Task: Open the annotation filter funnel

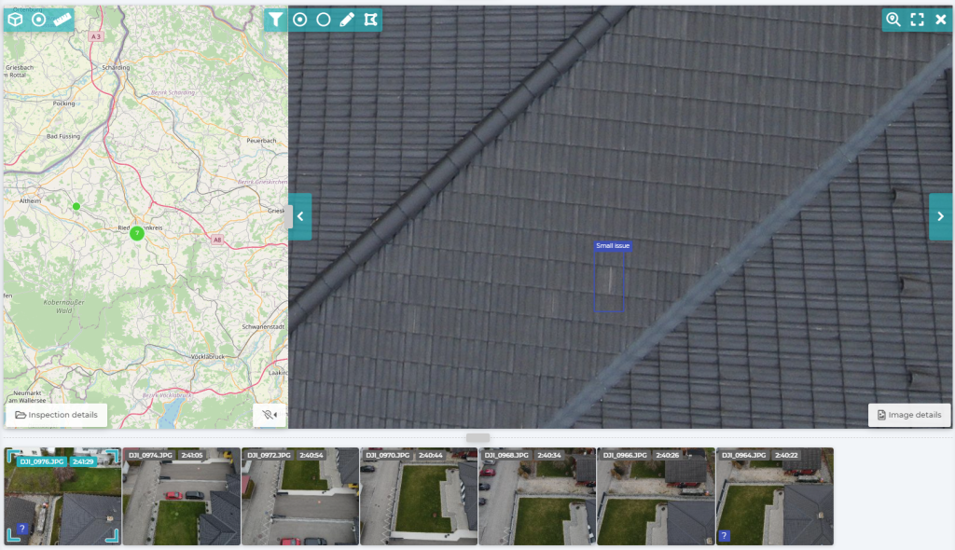Action: [x=275, y=20]
